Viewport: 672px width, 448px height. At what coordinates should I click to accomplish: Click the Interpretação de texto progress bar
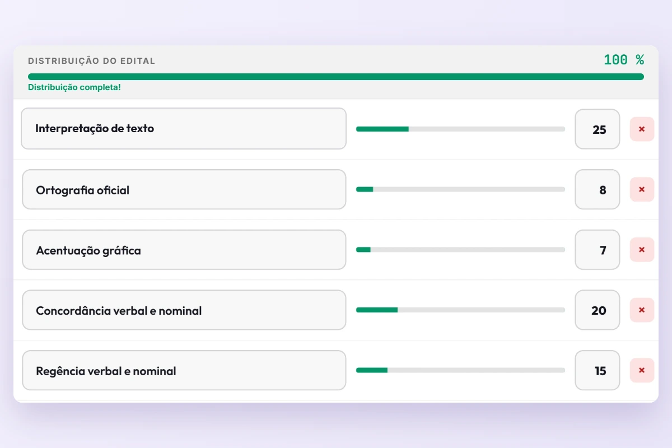click(x=460, y=129)
